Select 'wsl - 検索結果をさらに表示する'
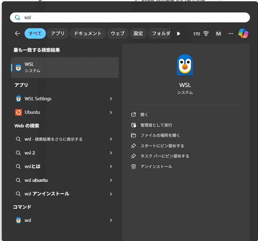 pos(65,139)
